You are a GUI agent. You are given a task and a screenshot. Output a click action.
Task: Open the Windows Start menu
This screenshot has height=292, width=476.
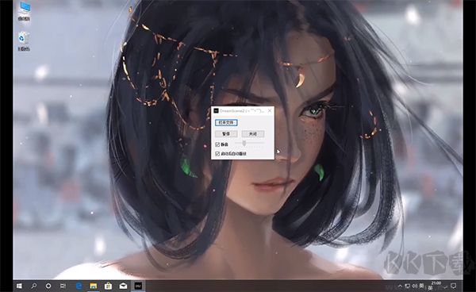[19, 286]
